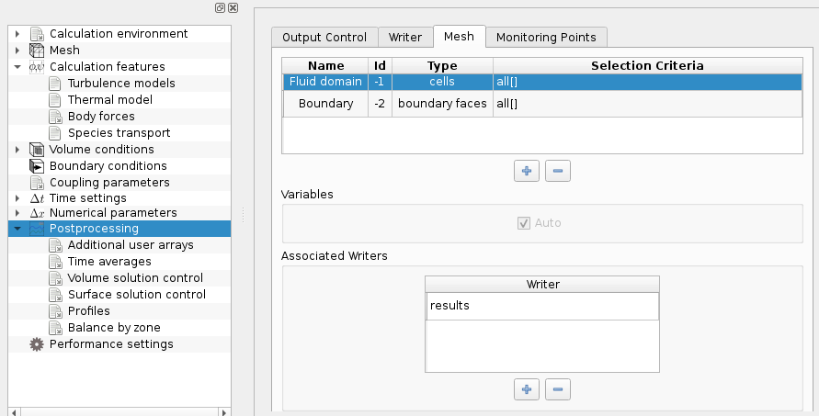Click the Boundary conditions icon
819x416 pixels.
(x=37, y=166)
